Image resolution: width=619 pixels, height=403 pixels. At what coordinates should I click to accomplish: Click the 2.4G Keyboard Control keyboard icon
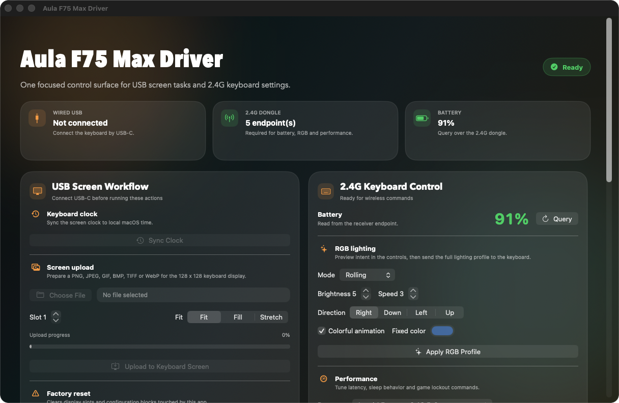coord(326,191)
